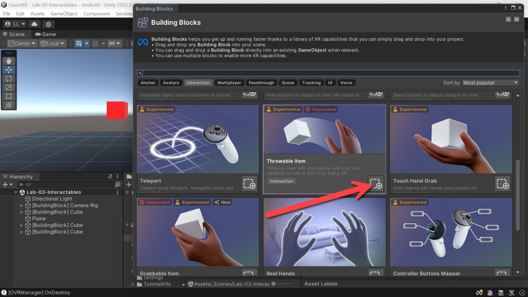Click the Building Blocks window tab

click(x=154, y=9)
